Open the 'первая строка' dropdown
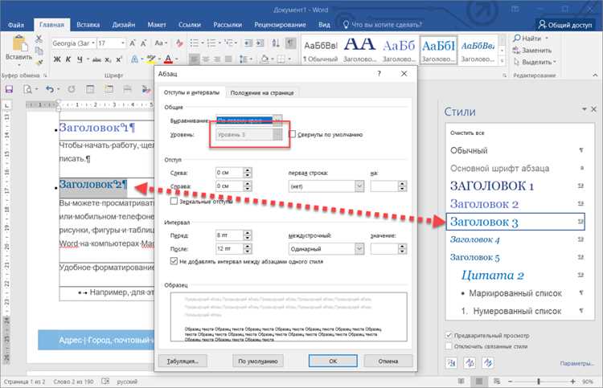Screen dimensions: 603x388 [359, 186]
